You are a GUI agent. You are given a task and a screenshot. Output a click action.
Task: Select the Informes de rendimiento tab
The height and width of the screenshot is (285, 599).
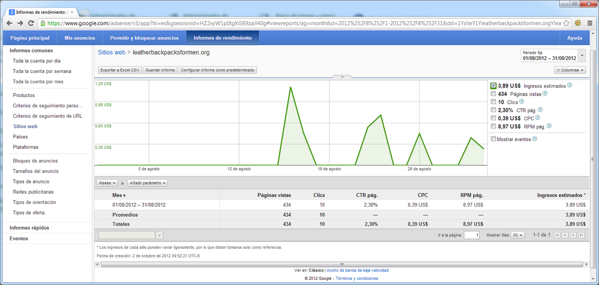(x=223, y=38)
